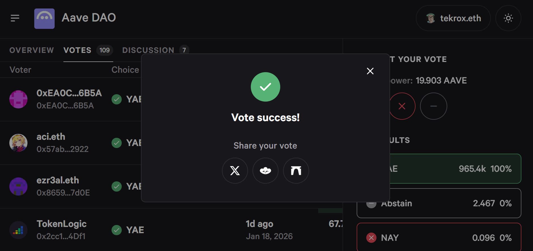Image resolution: width=533 pixels, height=251 pixels.
Task: Share vote via the arch icon
Action: click(x=296, y=171)
